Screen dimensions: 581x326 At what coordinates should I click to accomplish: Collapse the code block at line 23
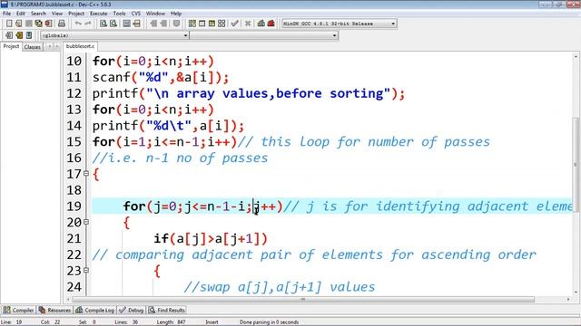(86, 270)
